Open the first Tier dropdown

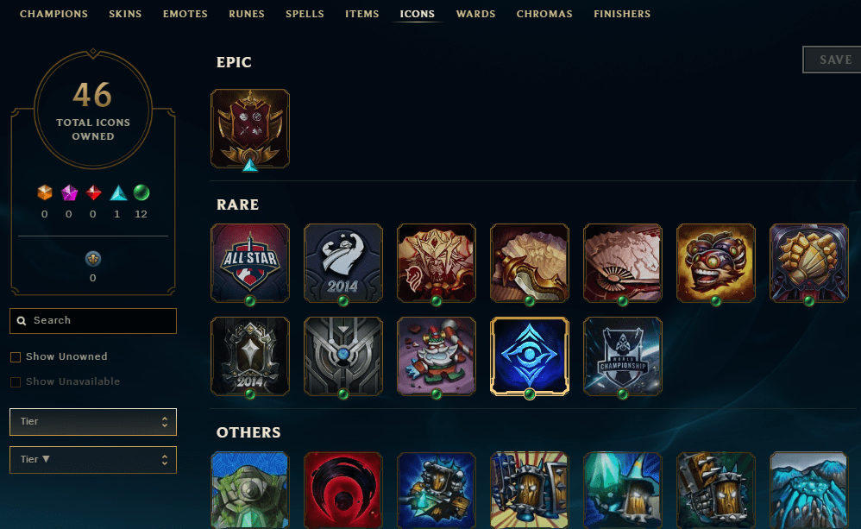point(93,422)
